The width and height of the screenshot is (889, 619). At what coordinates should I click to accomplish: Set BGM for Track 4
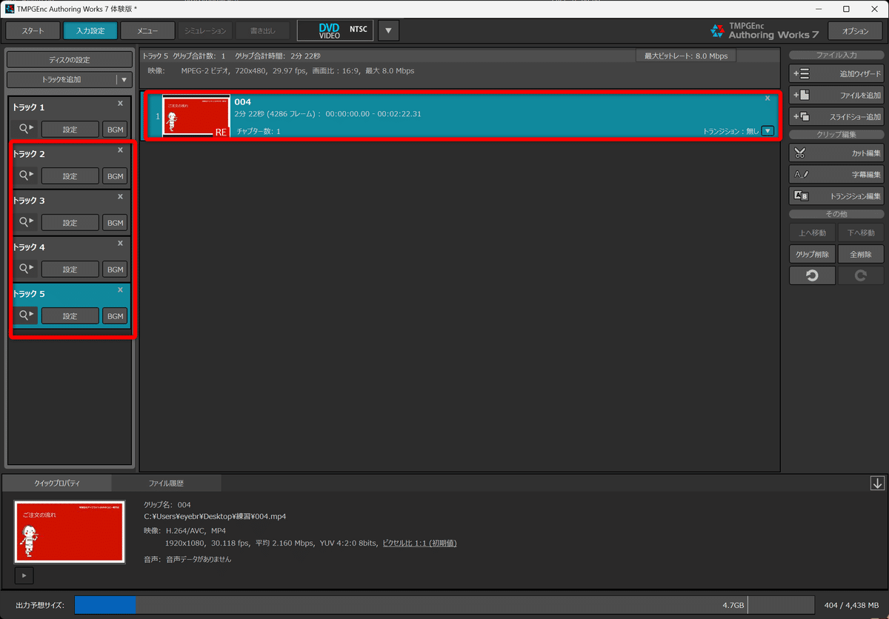coord(115,270)
